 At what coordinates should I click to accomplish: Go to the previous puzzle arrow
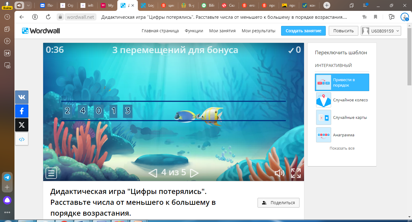(153, 173)
